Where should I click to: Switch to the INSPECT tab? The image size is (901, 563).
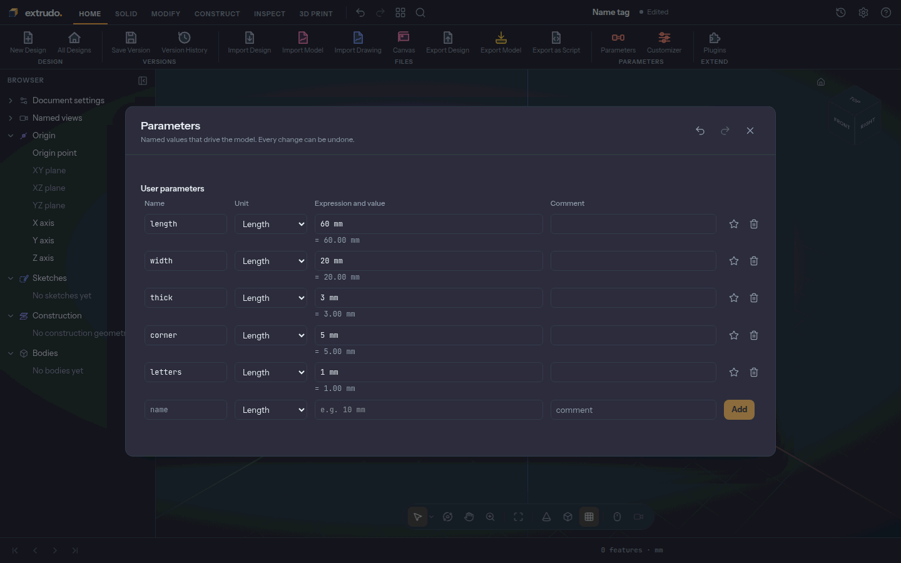pos(270,14)
